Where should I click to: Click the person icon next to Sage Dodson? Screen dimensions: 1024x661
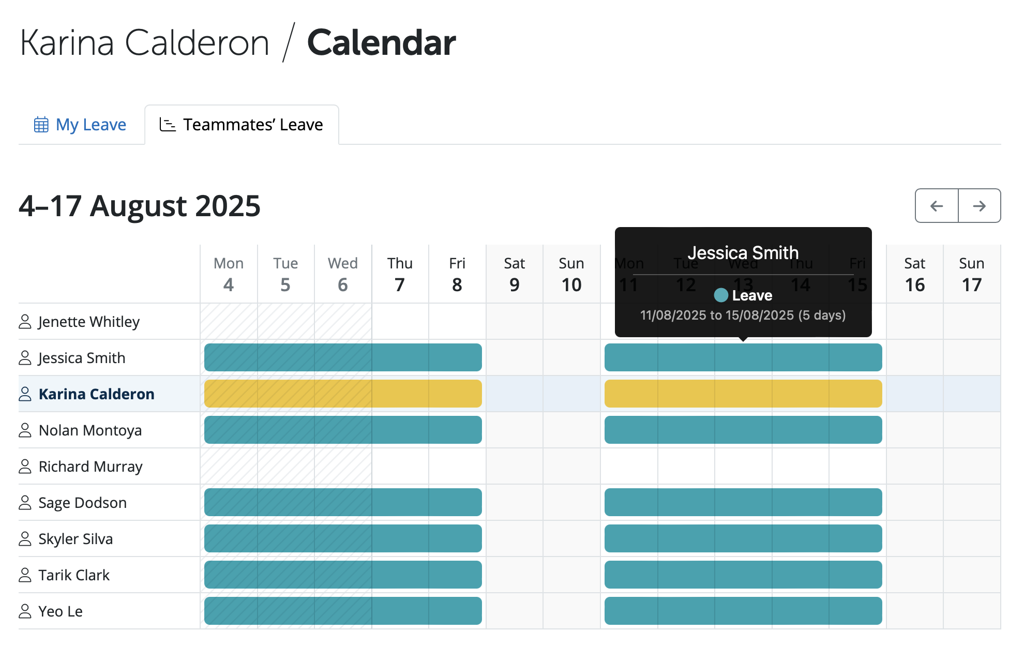pos(25,503)
